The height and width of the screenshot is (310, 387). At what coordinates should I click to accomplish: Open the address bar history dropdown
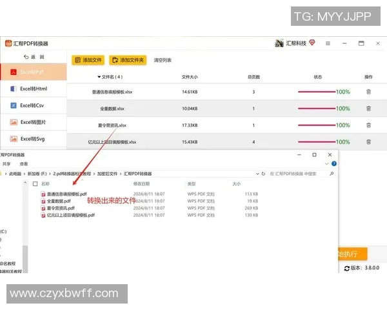(257, 174)
